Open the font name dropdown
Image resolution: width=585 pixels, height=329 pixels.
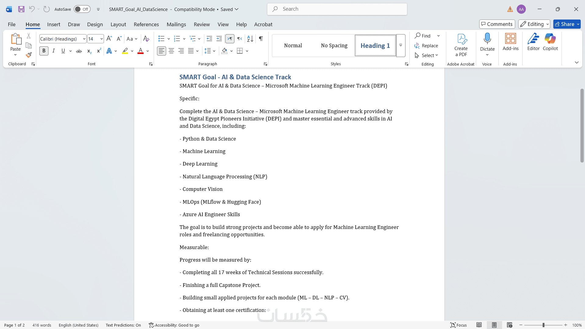tap(84, 39)
